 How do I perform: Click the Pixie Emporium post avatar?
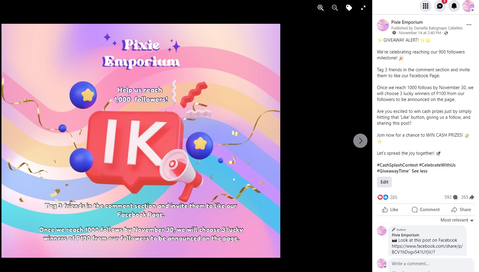[x=383, y=26]
